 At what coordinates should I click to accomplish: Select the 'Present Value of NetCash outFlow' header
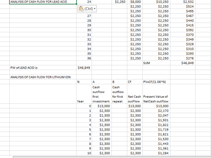tap(156, 94)
